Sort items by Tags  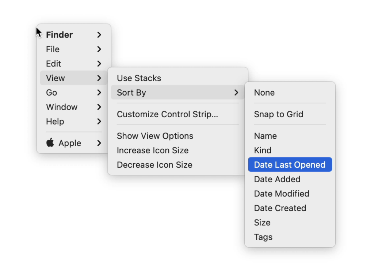point(263,237)
